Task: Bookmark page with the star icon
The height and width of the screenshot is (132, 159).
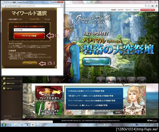Action: 149,6
